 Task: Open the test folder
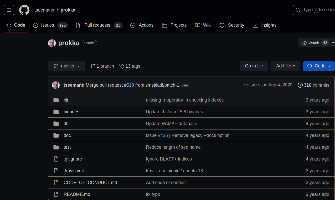pyautogui.click(x=67, y=147)
